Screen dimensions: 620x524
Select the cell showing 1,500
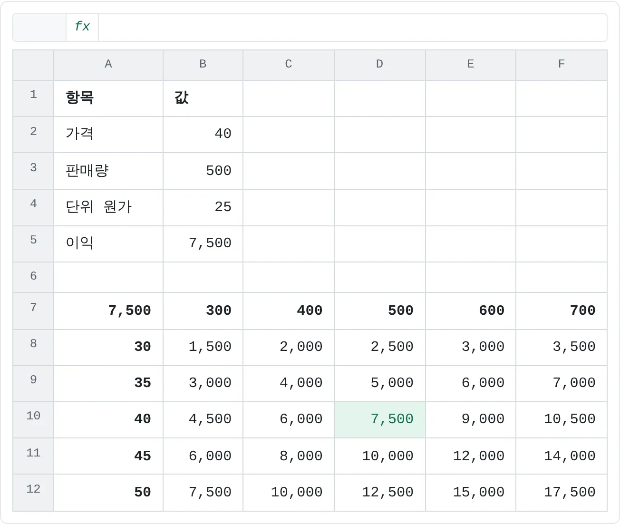[x=203, y=348]
